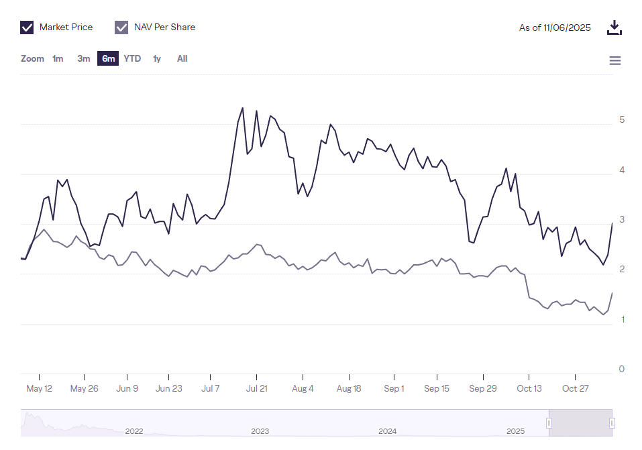Click the right range selector handle
The image size is (642, 450).
click(x=611, y=423)
